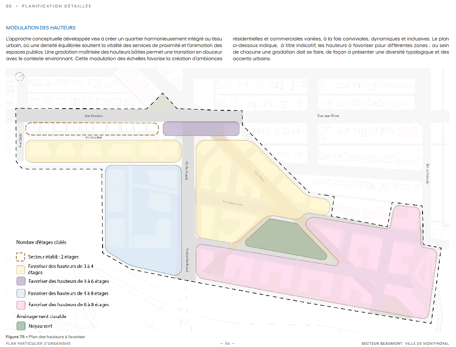The image size is (456, 347).
Task: Select the large blue zone on the map
Action: 143,220
